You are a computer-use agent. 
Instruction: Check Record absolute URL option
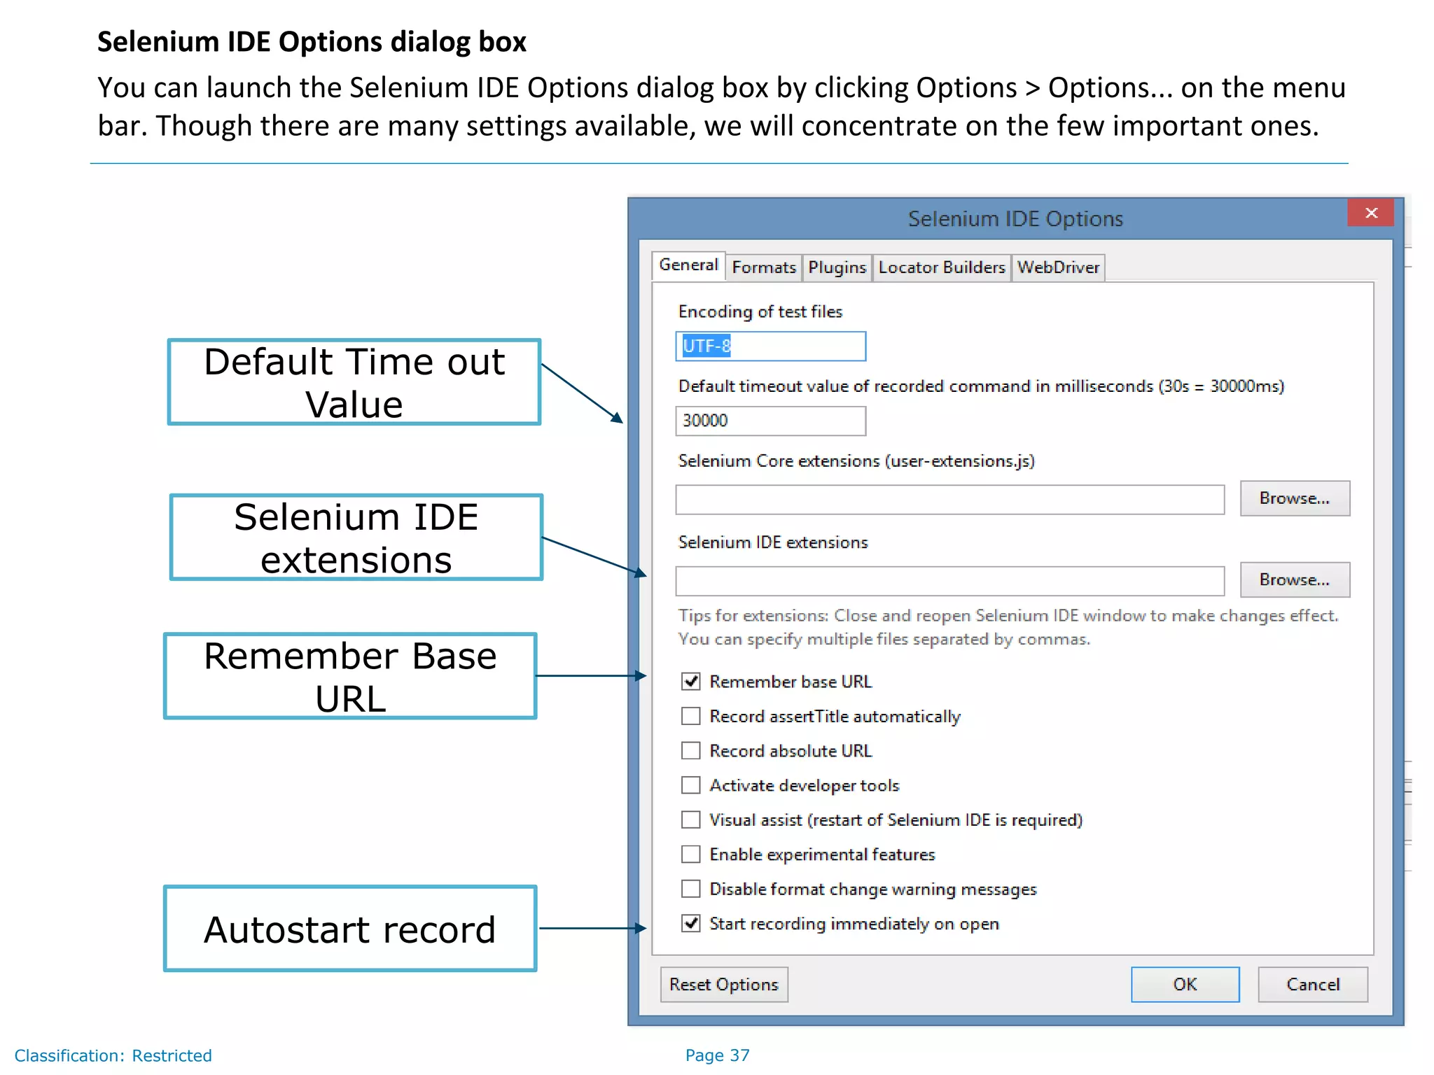(x=691, y=751)
